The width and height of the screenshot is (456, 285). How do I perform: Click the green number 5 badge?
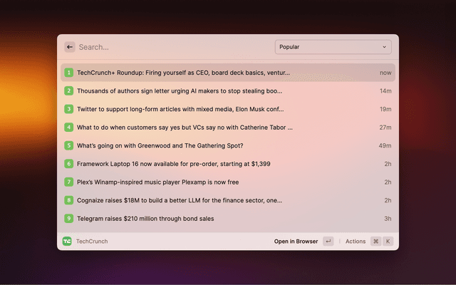pos(69,145)
